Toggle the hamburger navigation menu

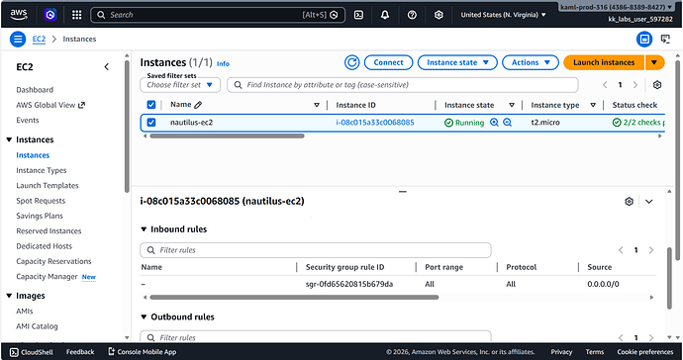pos(18,40)
